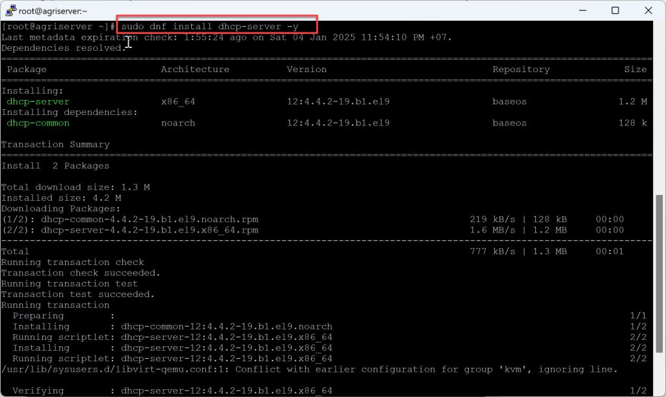Click the '219 kB/s' download speed
The width and height of the screenshot is (666, 397).
click(x=492, y=219)
